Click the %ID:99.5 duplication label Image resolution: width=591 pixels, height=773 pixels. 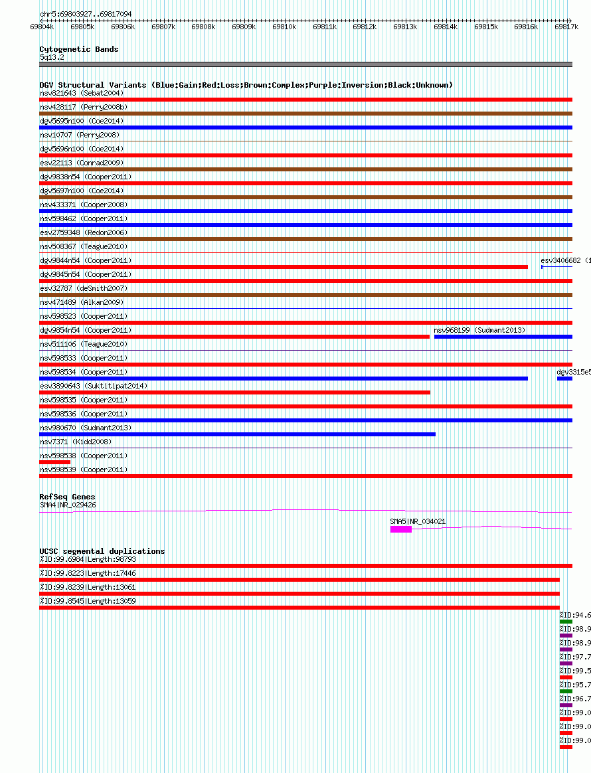click(575, 671)
